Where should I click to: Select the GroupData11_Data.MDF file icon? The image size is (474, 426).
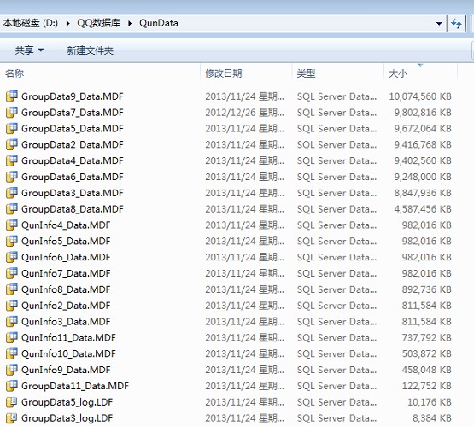pos(11,386)
